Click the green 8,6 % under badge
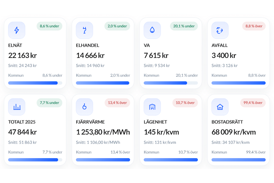The height and width of the screenshot is (183, 274). 49,26
